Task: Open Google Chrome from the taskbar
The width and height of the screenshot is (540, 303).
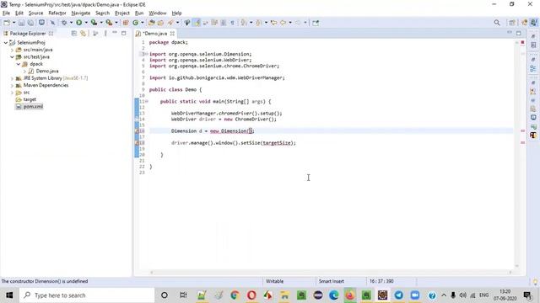Action: [x=235, y=295]
